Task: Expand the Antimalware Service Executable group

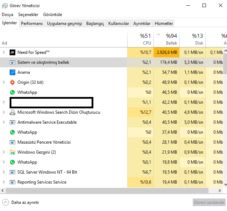Action: 4,122
